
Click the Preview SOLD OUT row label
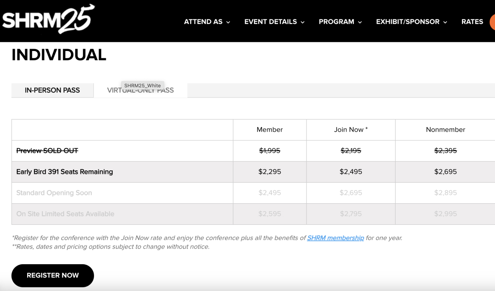[47, 151]
